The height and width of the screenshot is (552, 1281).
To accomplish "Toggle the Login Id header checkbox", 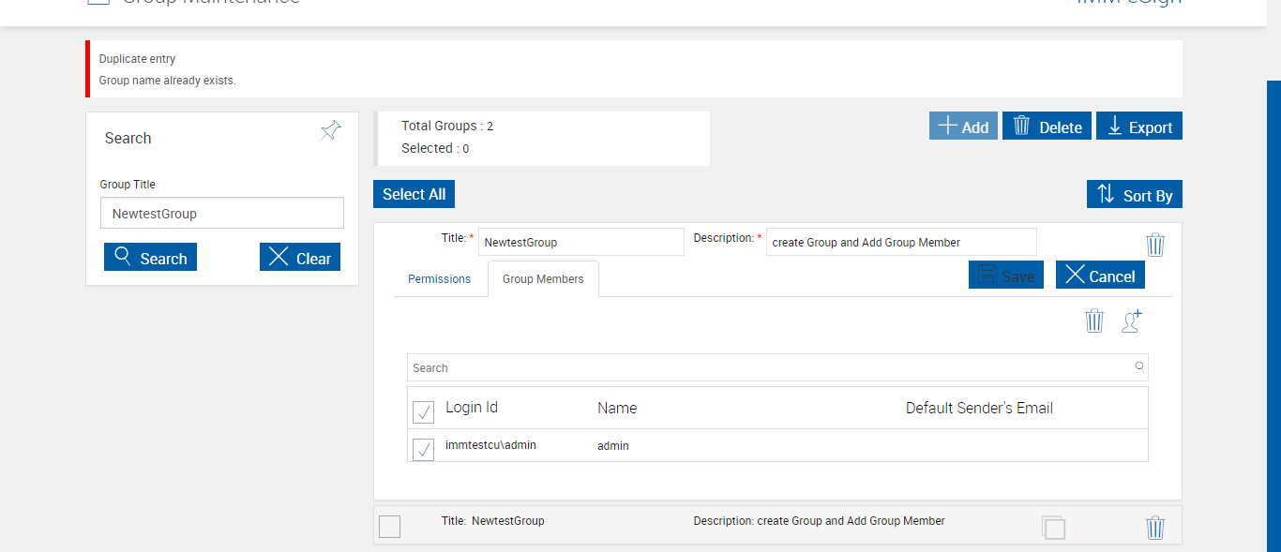I will click(424, 412).
